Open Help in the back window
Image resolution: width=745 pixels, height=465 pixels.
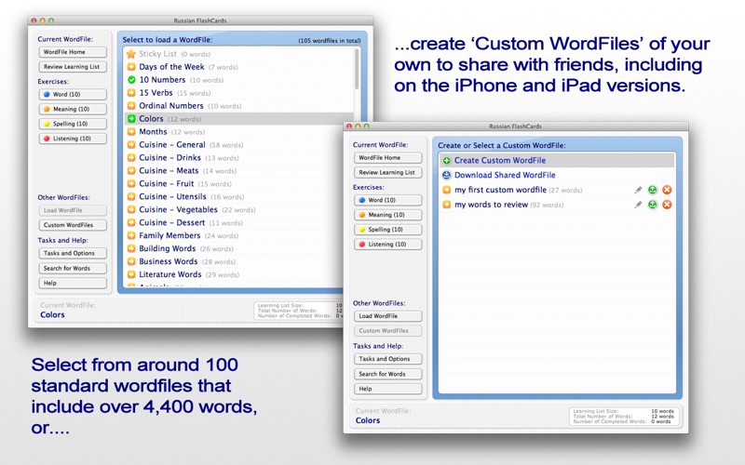tap(73, 283)
